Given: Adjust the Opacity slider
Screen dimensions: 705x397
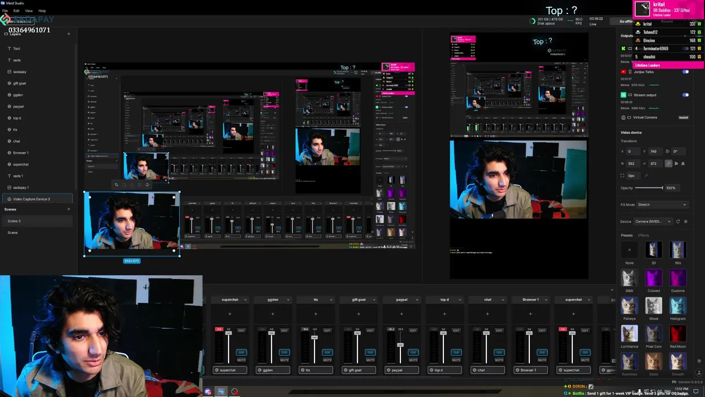Looking at the screenshot, I should pyautogui.click(x=649, y=188).
